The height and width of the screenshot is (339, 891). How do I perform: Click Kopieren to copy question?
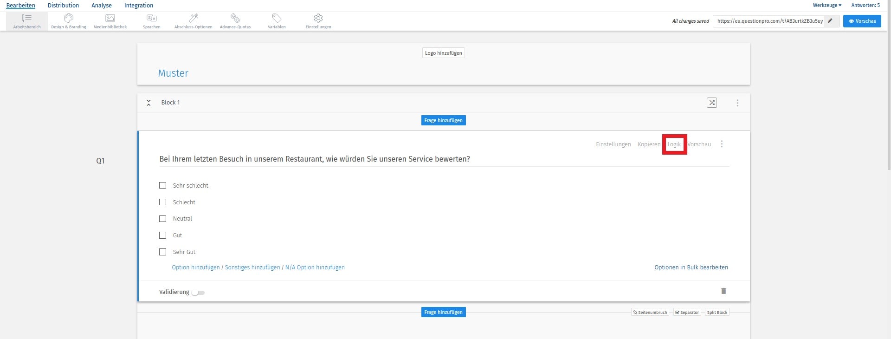point(649,144)
